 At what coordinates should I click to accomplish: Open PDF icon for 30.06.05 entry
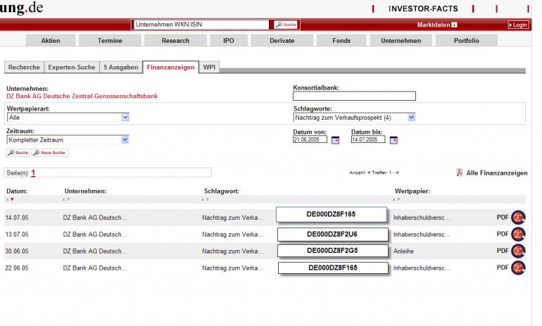pyautogui.click(x=518, y=251)
